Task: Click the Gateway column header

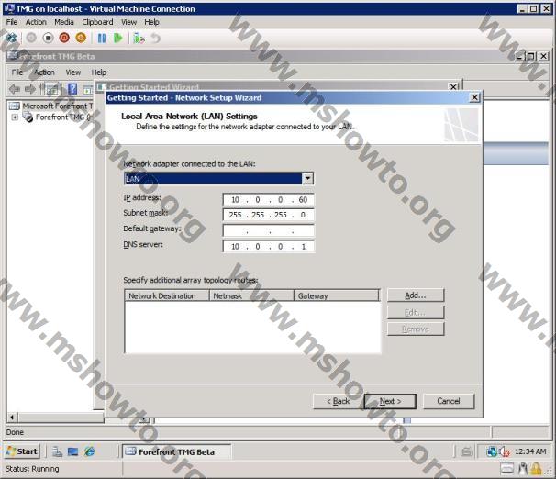Action: pyautogui.click(x=337, y=295)
